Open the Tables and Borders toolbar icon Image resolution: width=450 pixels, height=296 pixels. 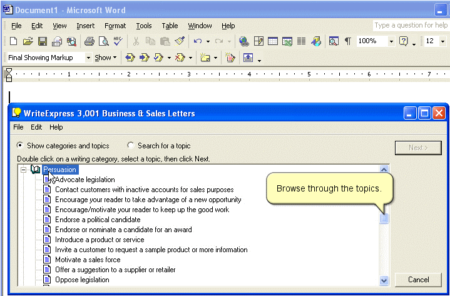click(258, 41)
